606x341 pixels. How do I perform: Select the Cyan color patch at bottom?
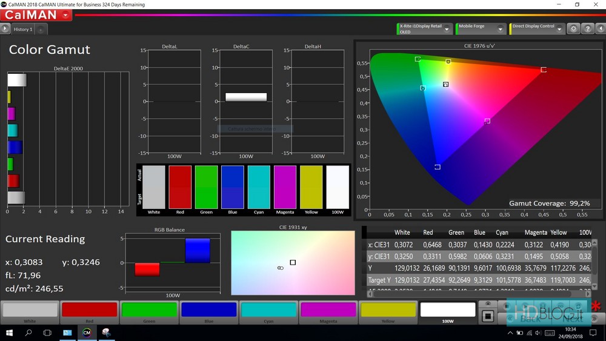coord(268,311)
